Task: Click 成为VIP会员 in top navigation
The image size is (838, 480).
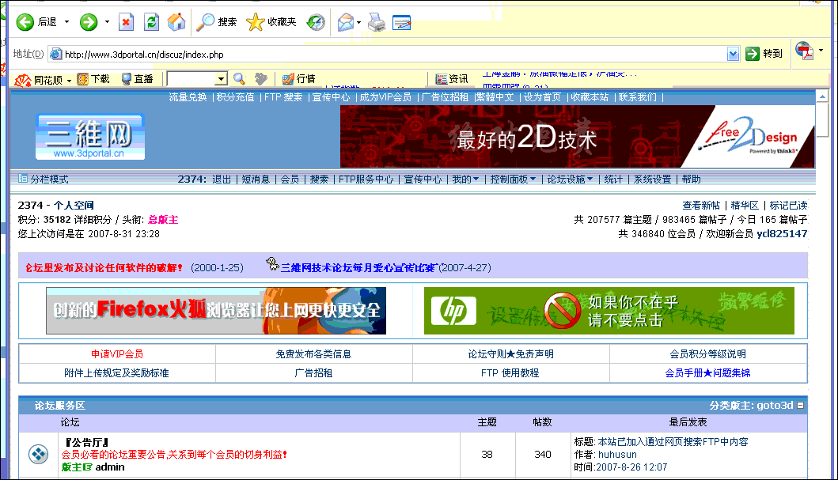Action: pos(385,97)
